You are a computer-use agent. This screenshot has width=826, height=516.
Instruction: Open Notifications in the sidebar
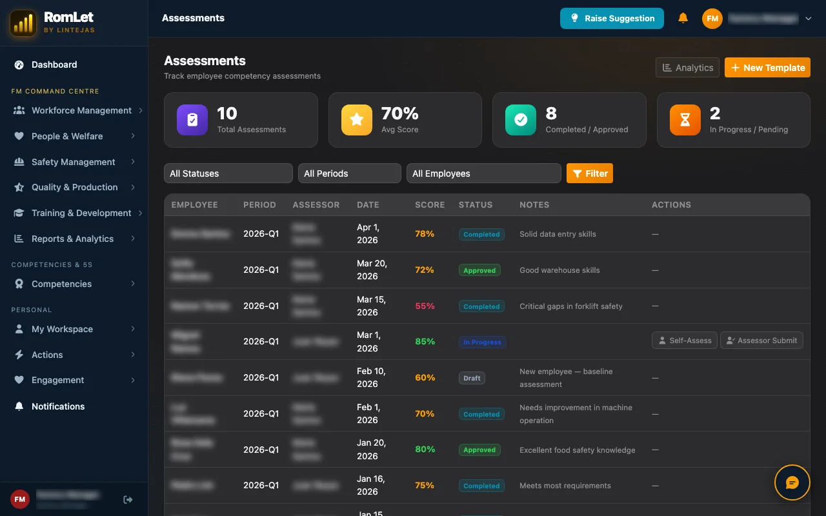tap(74, 406)
